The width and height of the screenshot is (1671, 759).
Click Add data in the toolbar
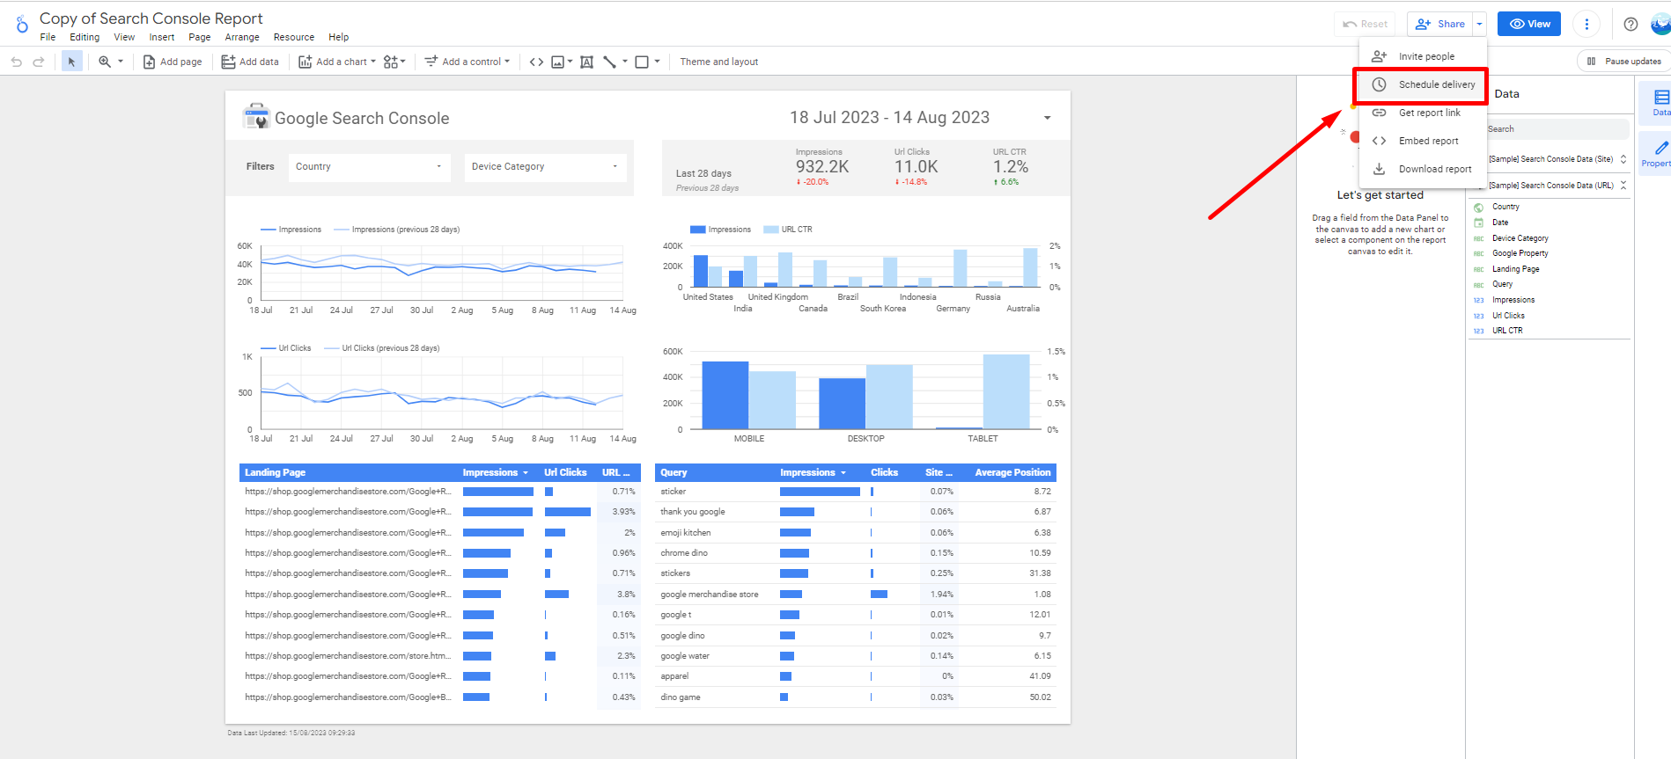click(x=250, y=62)
